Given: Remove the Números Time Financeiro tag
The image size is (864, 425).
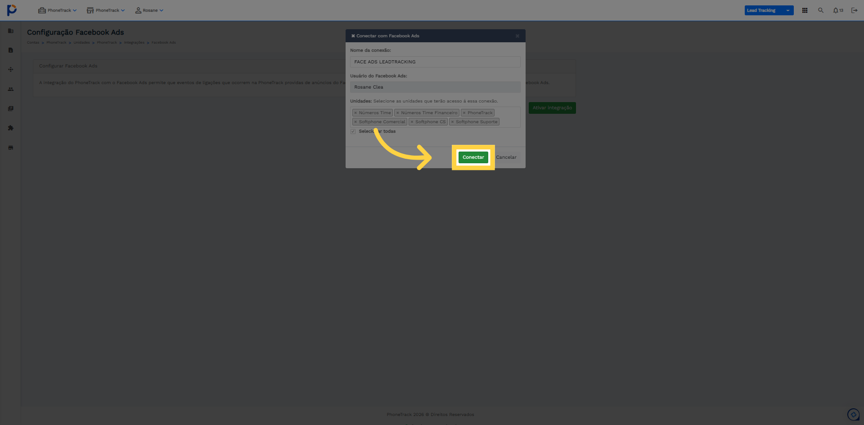Looking at the screenshot, I should (398, 113).
